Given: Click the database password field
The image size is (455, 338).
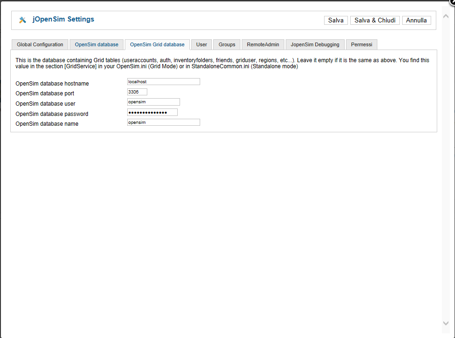Looking at the screenshot, I should (152, 112).
